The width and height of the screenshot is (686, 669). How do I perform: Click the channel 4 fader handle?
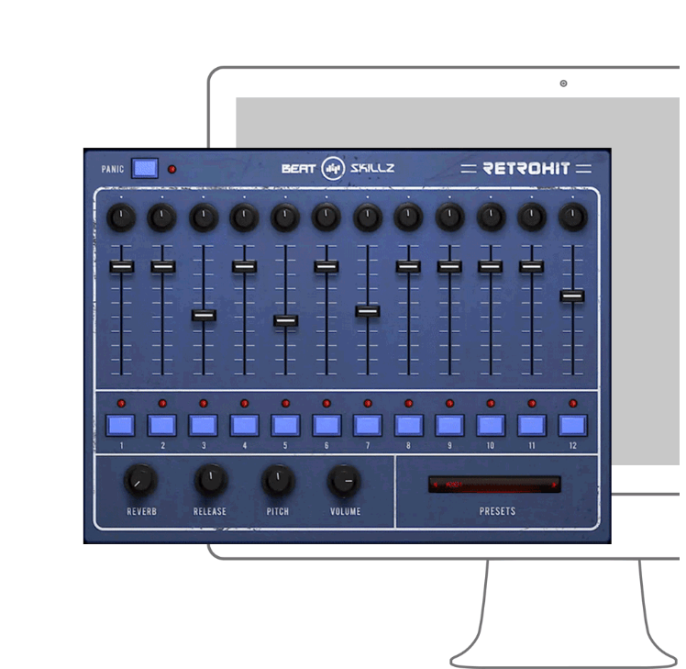[x=244, y=266]
